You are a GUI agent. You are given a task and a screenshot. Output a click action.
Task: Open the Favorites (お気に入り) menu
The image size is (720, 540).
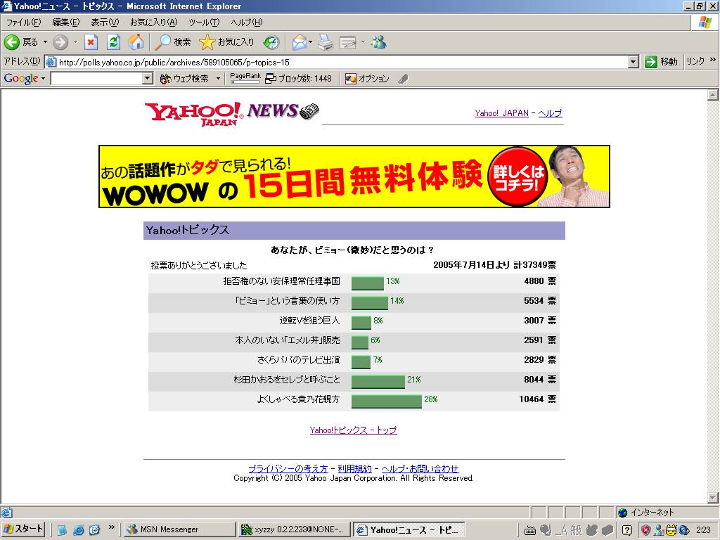153,22
